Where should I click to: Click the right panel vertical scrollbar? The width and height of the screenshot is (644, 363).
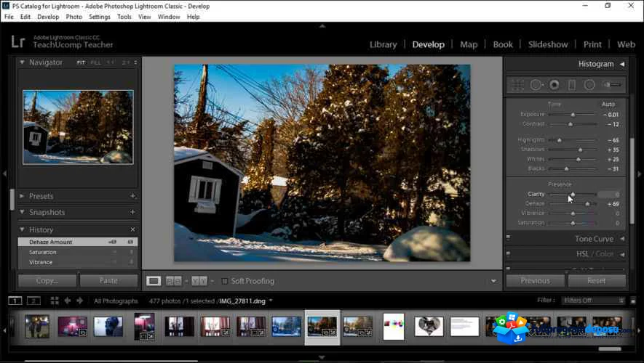click(632, 180)
